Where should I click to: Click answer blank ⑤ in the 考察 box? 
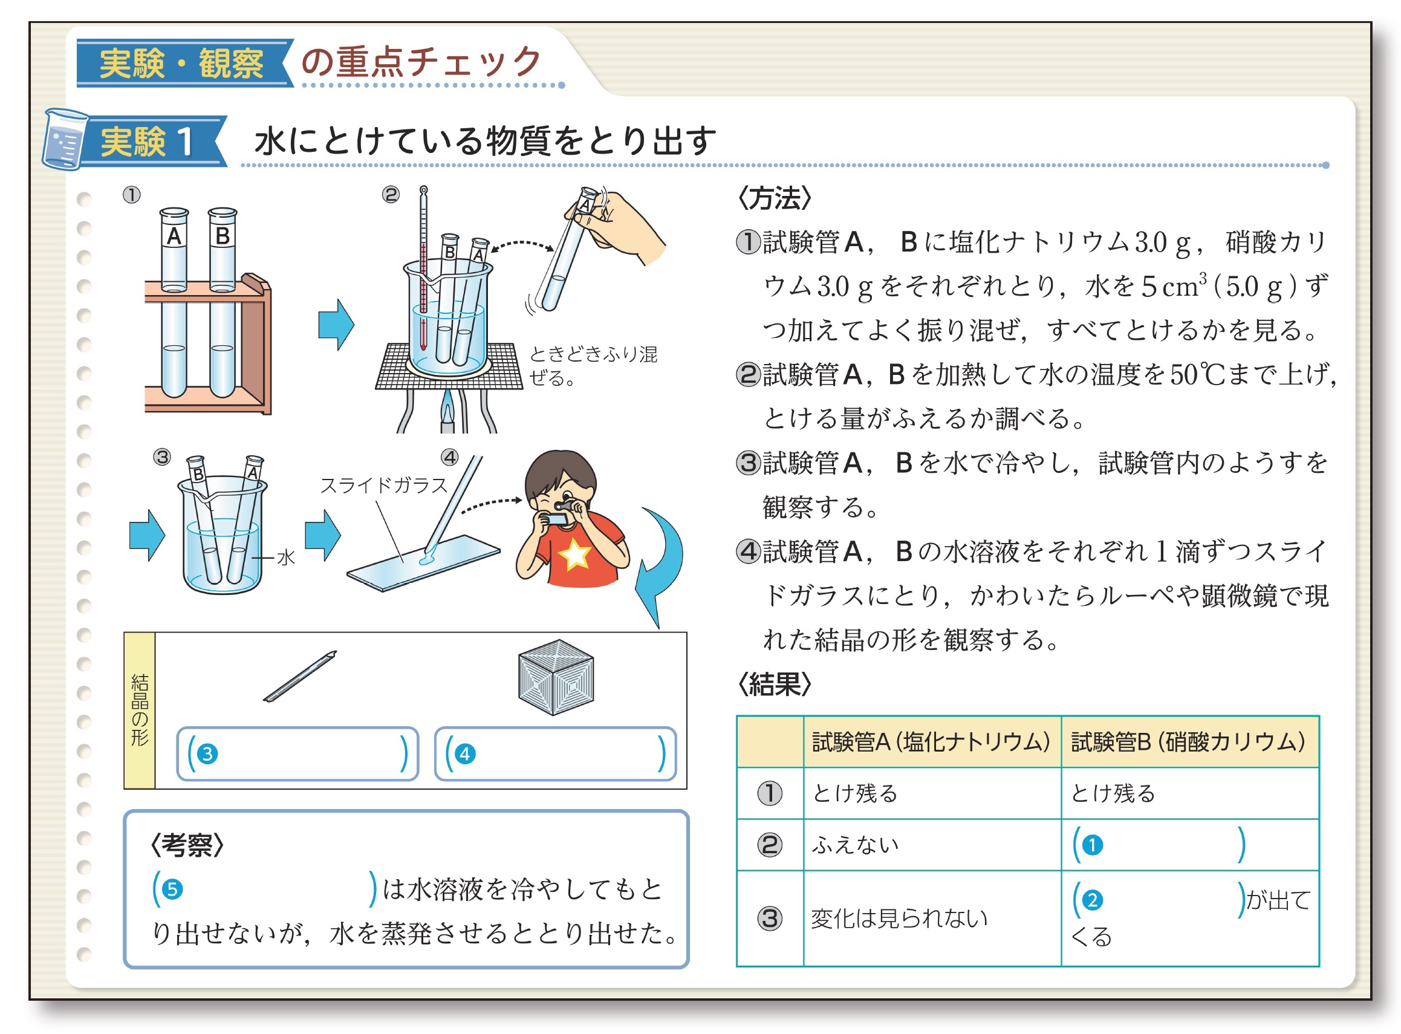(x=265, y=889)
